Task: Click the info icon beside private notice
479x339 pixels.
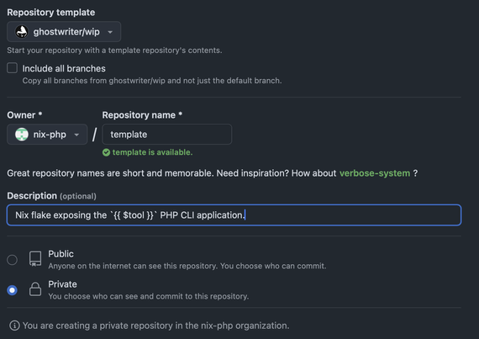Action: pos(14,326)
